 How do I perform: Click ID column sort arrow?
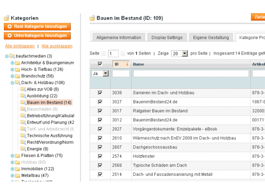(x=127, y=64)
